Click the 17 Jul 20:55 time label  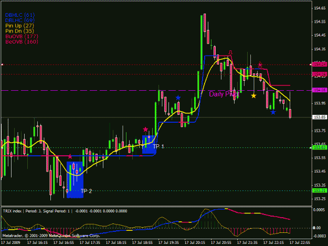(x=221, y=243)
